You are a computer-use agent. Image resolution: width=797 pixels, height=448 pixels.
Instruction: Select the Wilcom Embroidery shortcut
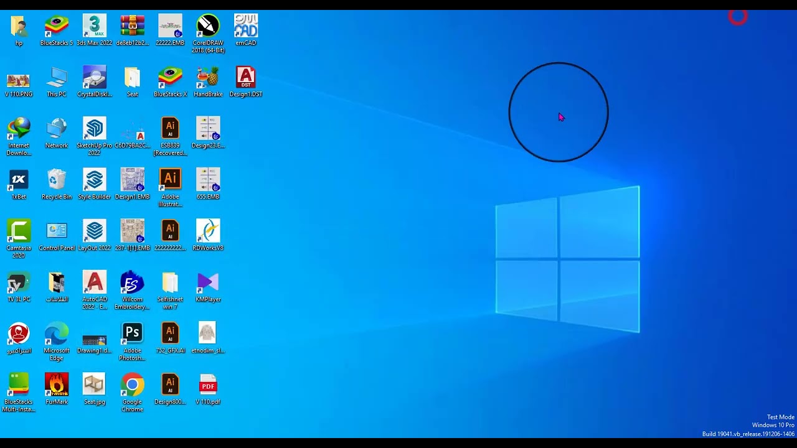(133, 282)
